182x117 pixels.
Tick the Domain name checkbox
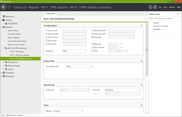[x=47, y=37]
